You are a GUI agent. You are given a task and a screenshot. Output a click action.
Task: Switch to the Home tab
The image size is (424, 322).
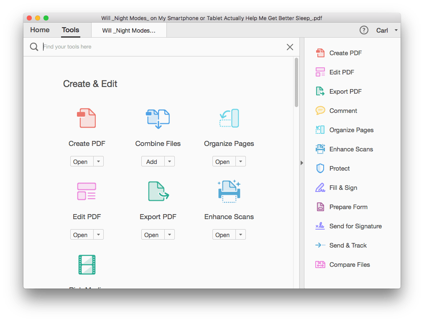[x=39, y=30]
